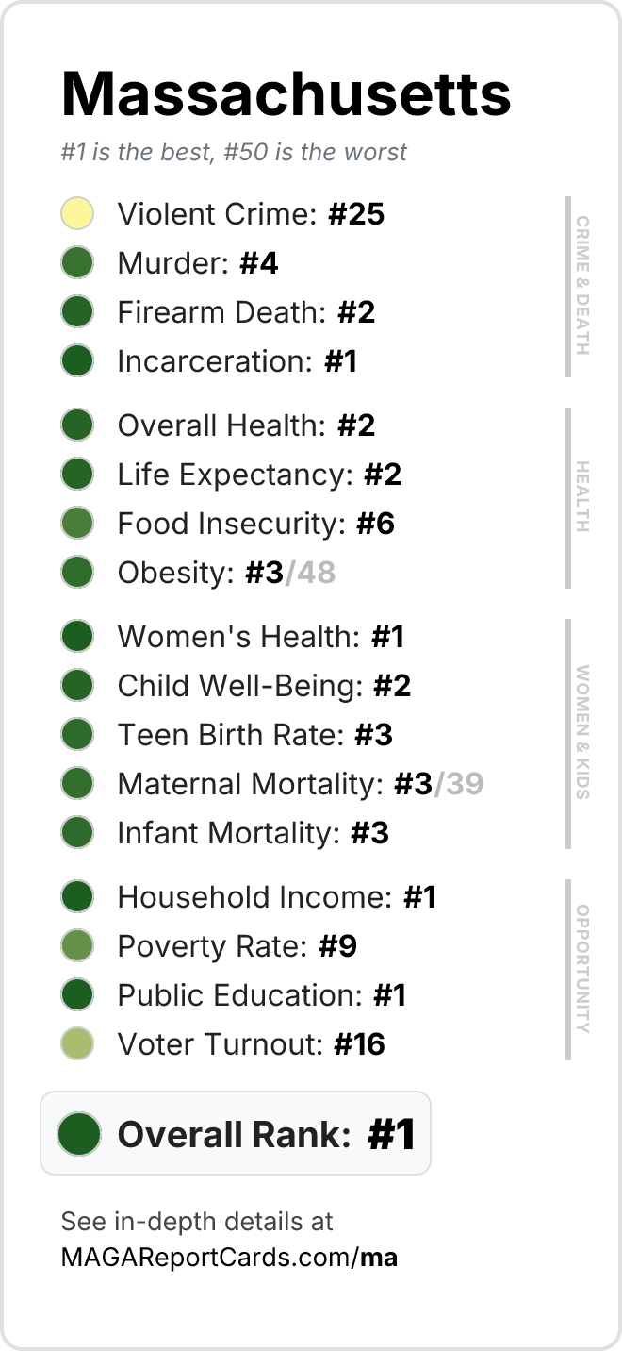
Task: Click the HEALTH vertical section label
Action: coord(581,497)
